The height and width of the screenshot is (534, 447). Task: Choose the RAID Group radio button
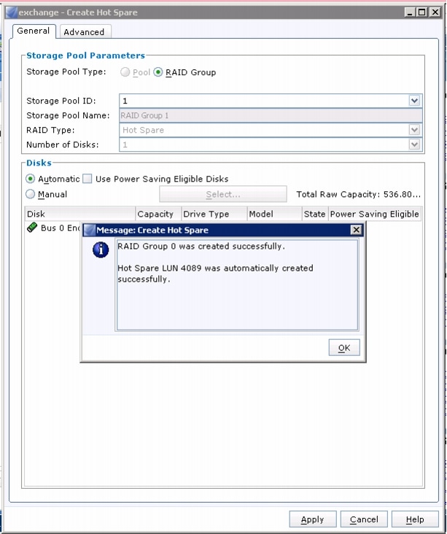pyautogui.click(x=158, y=72)
